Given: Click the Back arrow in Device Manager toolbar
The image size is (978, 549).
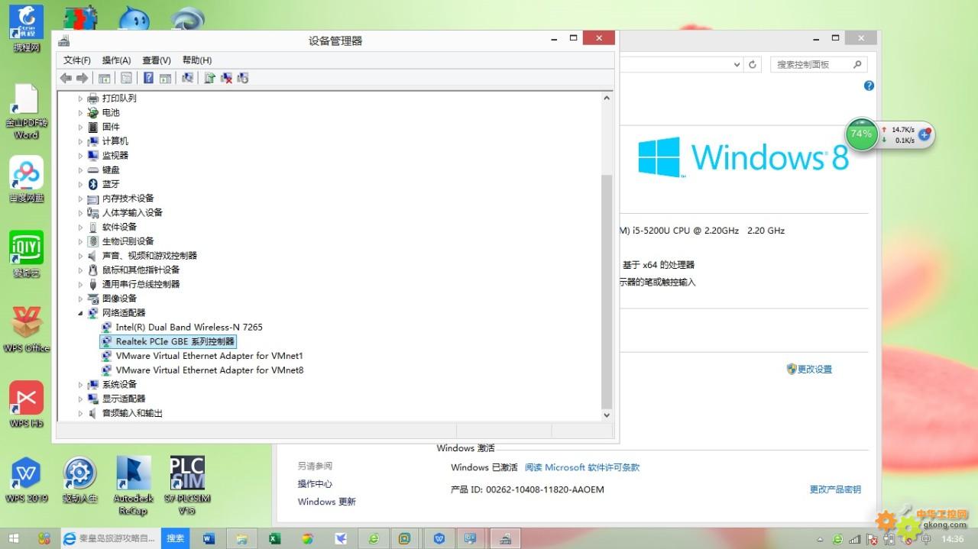Looking at the screenshot, I should [66, 78].
